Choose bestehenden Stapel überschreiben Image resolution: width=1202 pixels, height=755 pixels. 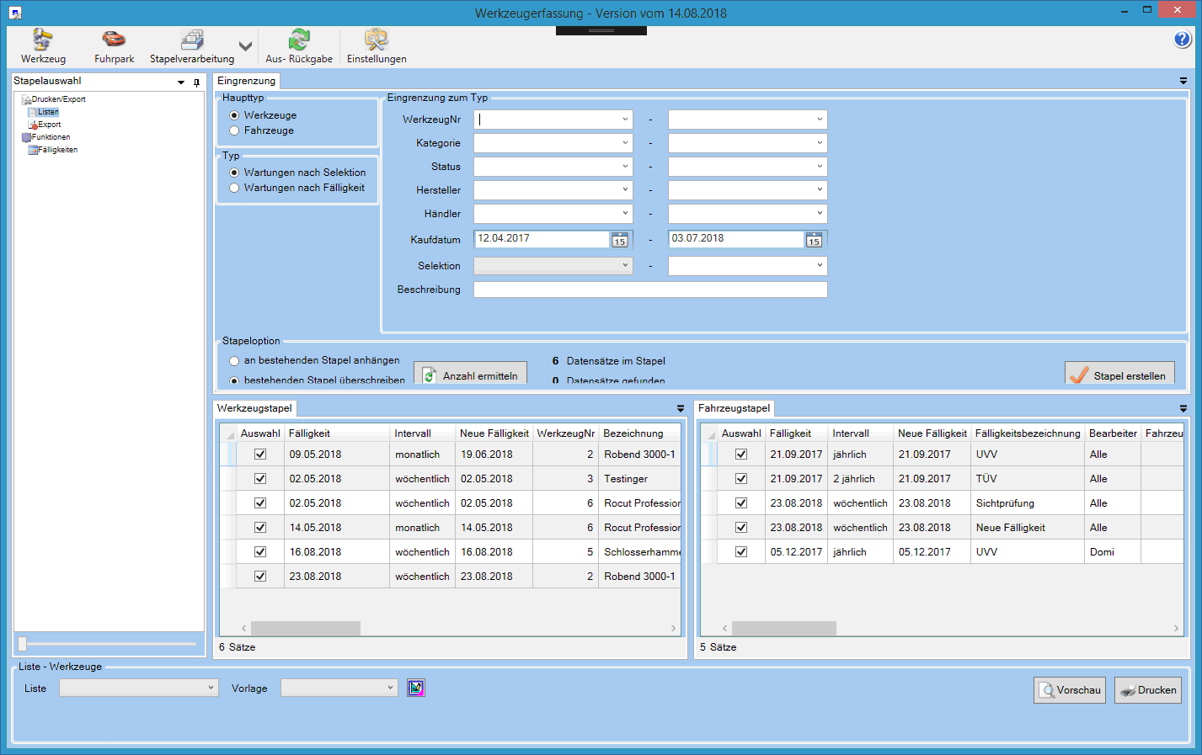click(234, 380)
